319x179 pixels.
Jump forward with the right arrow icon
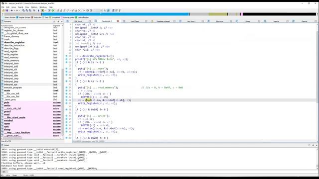tap(17, 10)
